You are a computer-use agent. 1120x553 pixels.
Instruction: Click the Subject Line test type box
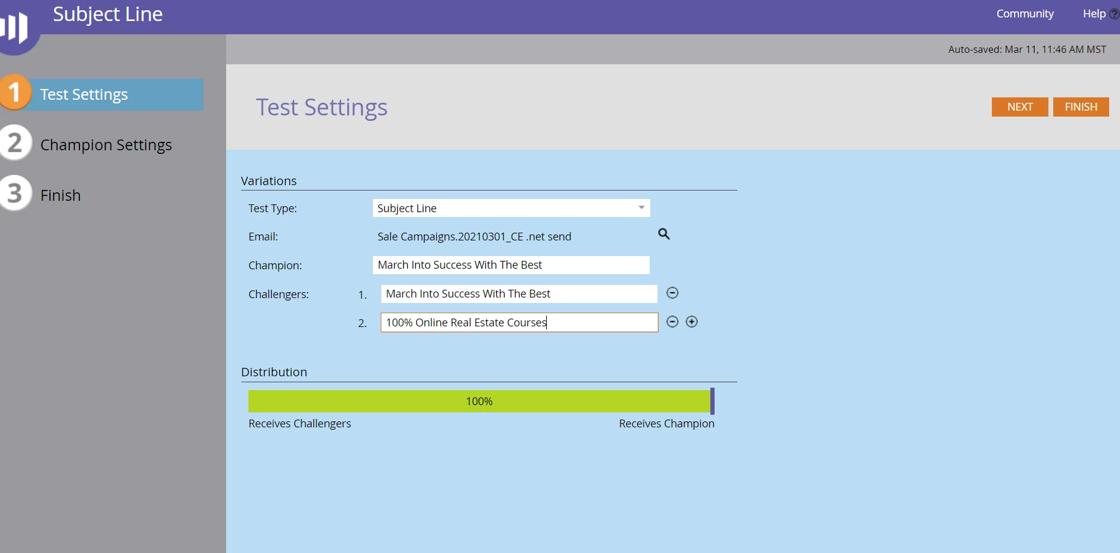click(511, 208)
